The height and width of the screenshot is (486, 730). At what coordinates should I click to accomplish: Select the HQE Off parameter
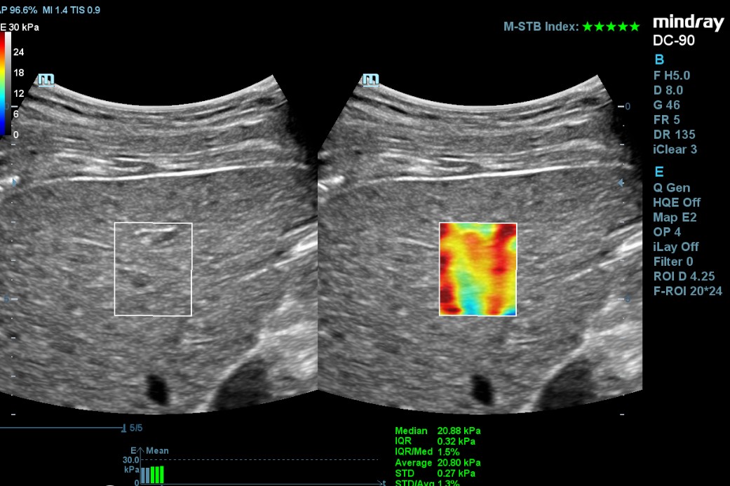(676, 203)
